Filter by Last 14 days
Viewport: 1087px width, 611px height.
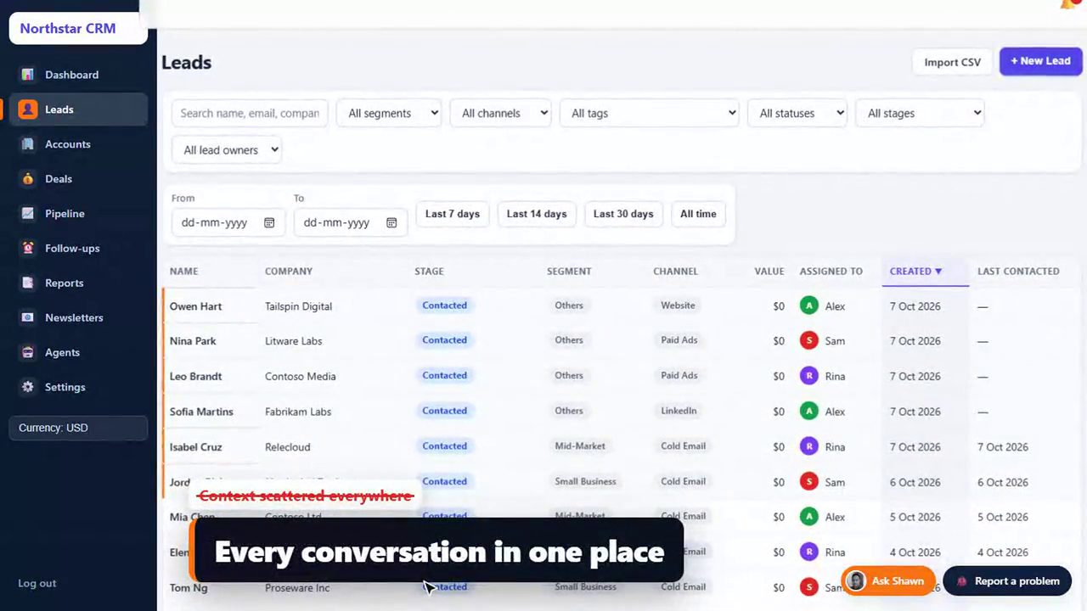coord(537,214)
